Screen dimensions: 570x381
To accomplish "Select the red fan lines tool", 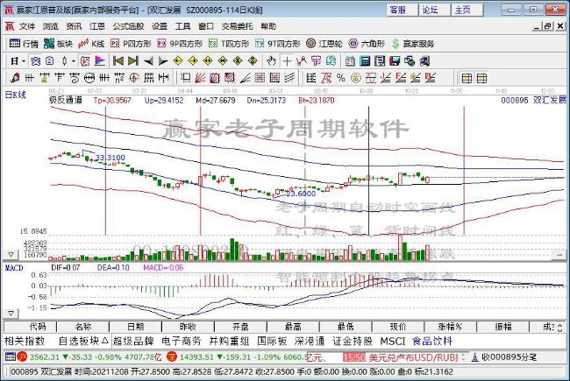I will [200, 78].
